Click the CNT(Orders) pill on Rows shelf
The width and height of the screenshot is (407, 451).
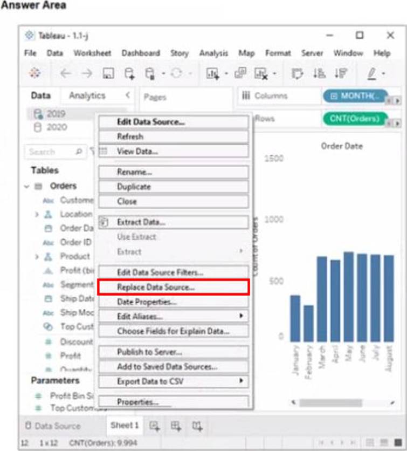point(355,119)
